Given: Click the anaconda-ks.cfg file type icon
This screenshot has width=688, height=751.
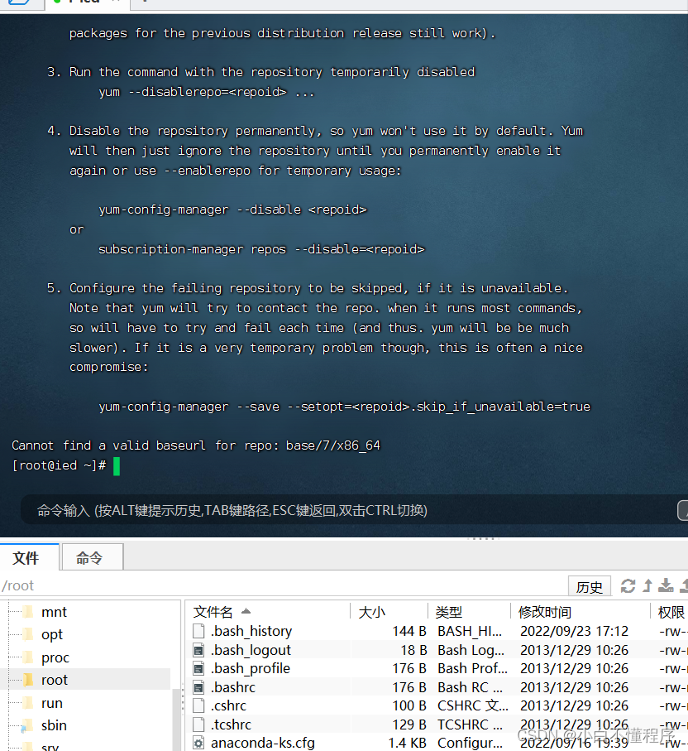Looking at the screenshot, I should (198, 742).
